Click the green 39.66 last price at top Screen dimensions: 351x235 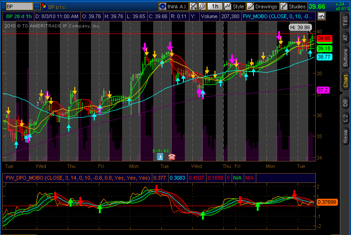pyautogui.click(x=317, y=7)
